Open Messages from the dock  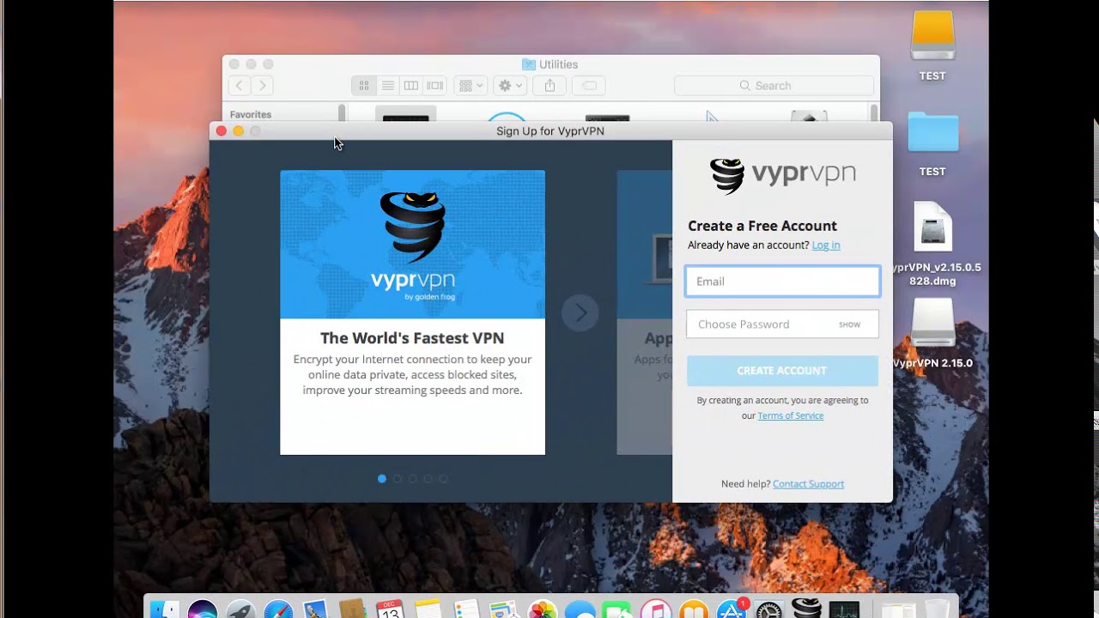pyautogui.click(x=580, y=609)
